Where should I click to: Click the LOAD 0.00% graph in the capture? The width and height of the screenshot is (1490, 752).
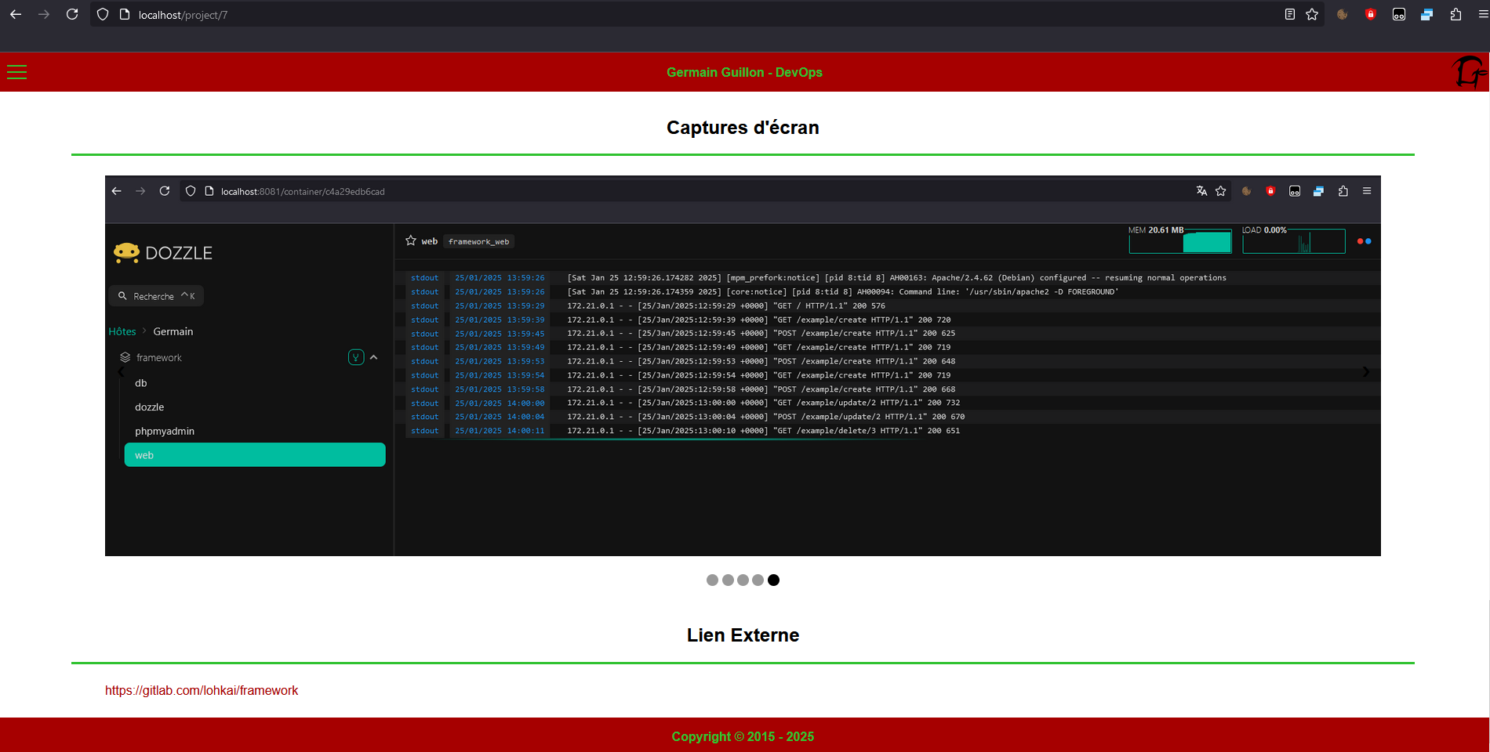(x=1293, y=240)
